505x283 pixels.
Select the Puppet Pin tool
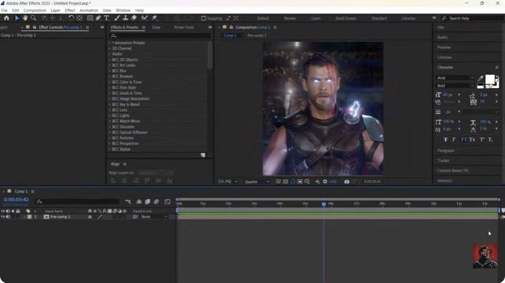pos(155,18)
